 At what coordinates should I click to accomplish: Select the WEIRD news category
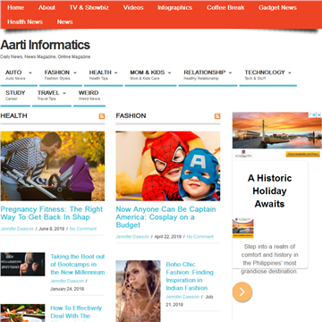click(x=89, y=95)
